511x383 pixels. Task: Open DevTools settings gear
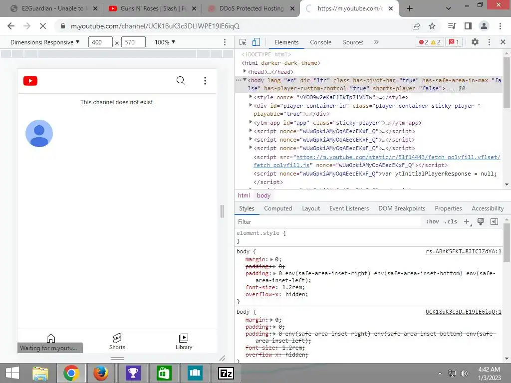(x=475, y=42)
